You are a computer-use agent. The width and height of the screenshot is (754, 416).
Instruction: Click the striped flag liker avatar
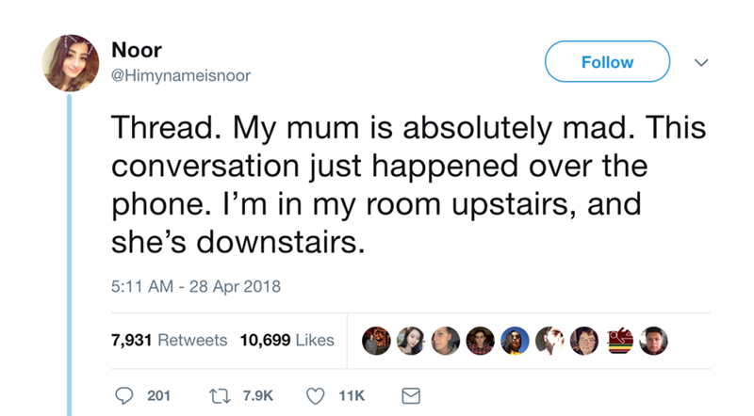(x=619, y=341)
